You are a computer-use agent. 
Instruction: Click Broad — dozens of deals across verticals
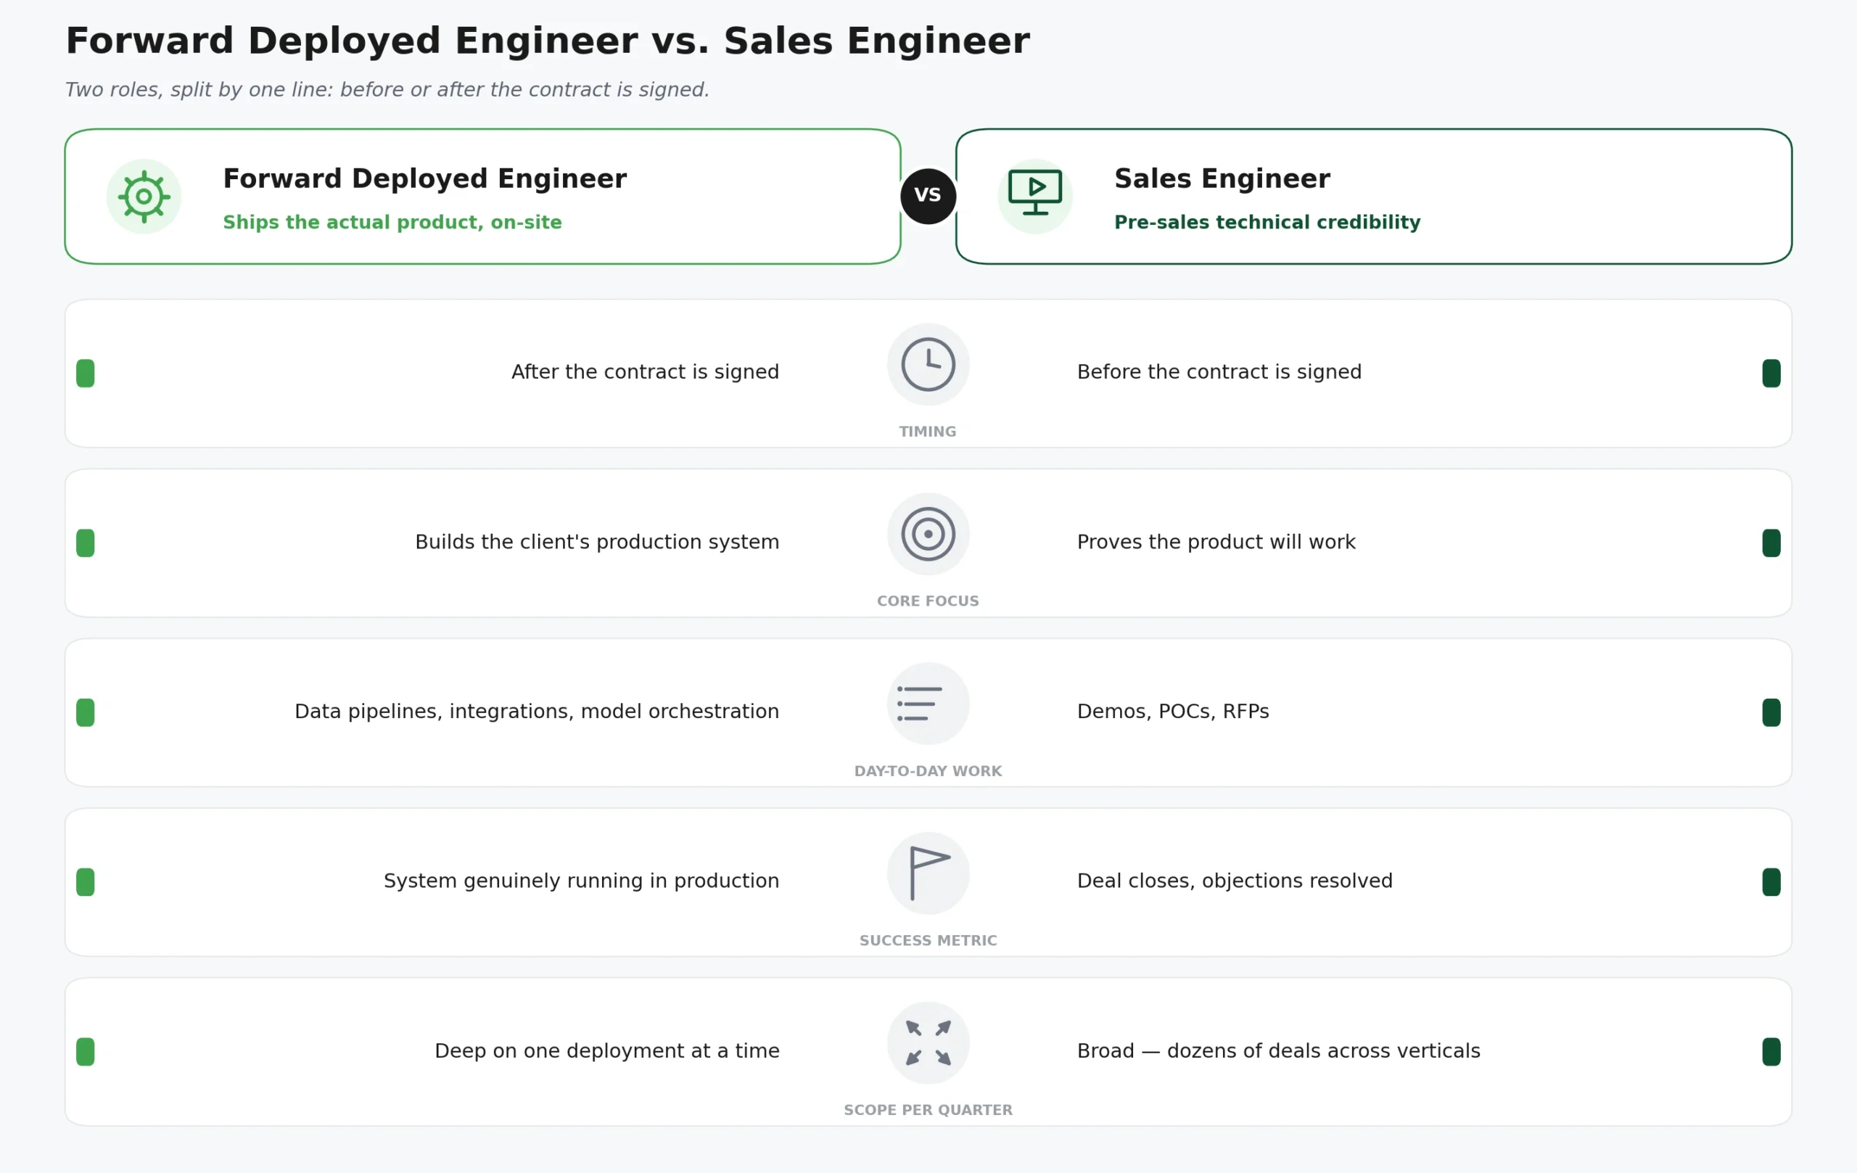tap(1278, 1050)
